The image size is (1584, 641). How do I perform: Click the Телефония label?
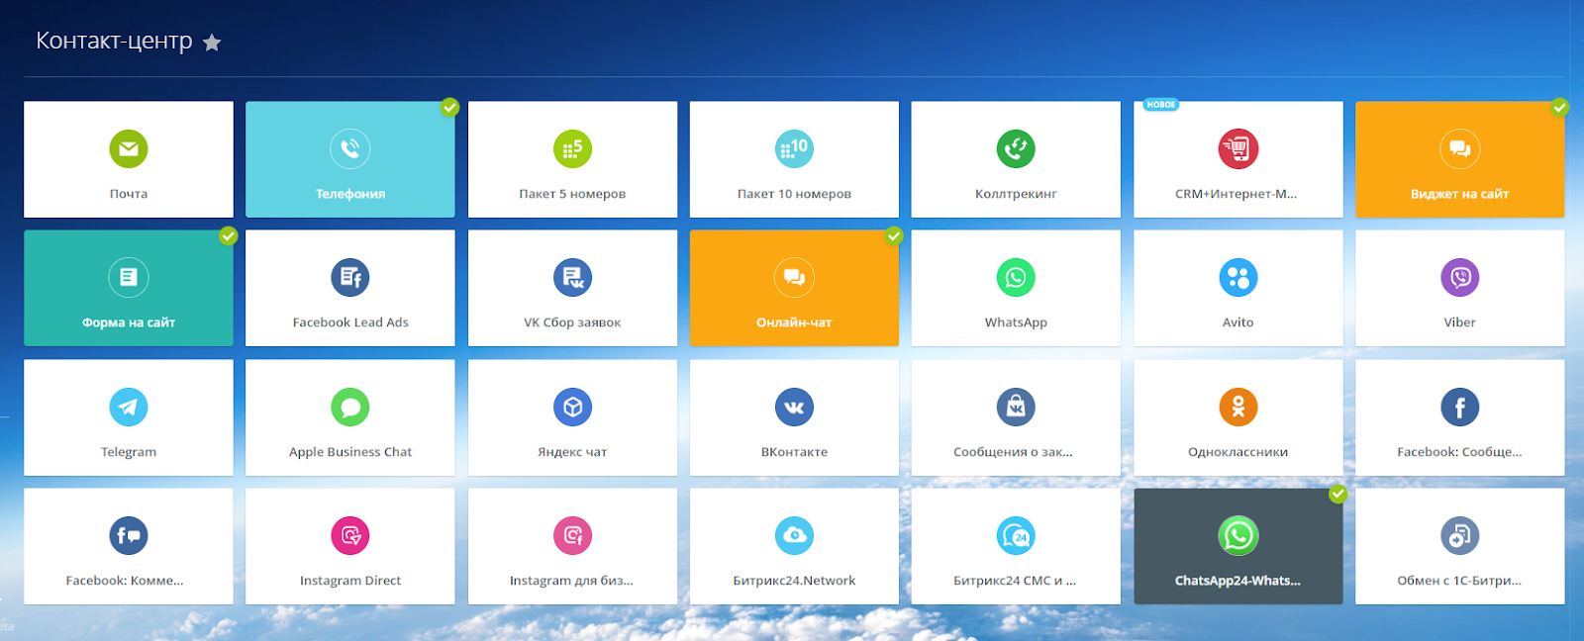(x=350, y=194)
